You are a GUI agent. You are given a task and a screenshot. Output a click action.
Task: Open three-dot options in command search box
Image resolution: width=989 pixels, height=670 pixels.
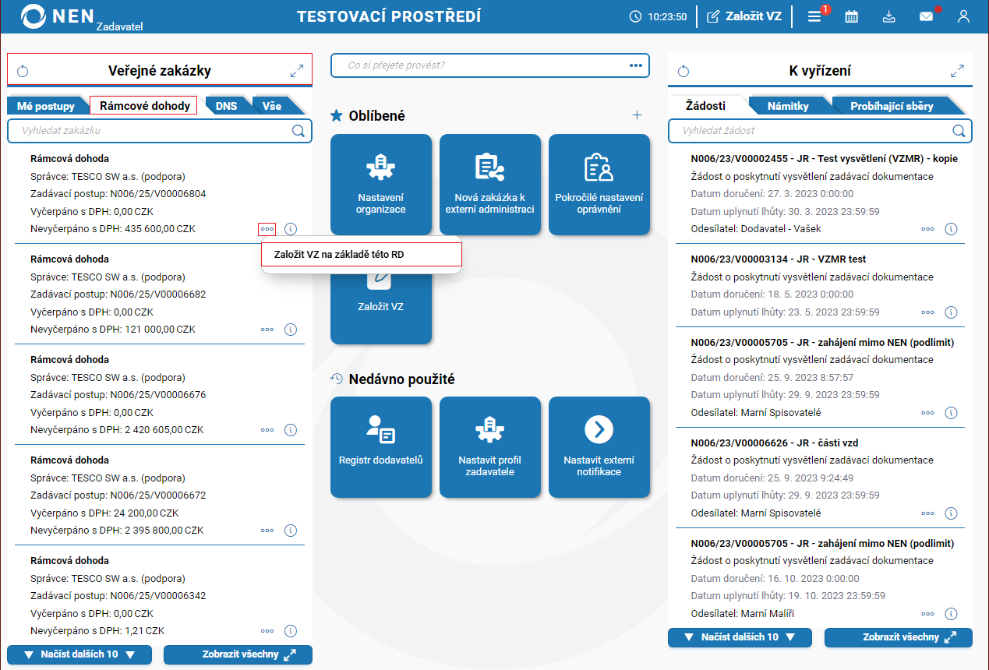coord(636,65)
